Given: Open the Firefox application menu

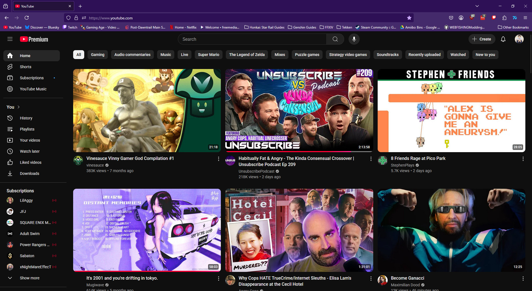Looking at the screenshot, I should pyautogui.click(x=525, y=18).
